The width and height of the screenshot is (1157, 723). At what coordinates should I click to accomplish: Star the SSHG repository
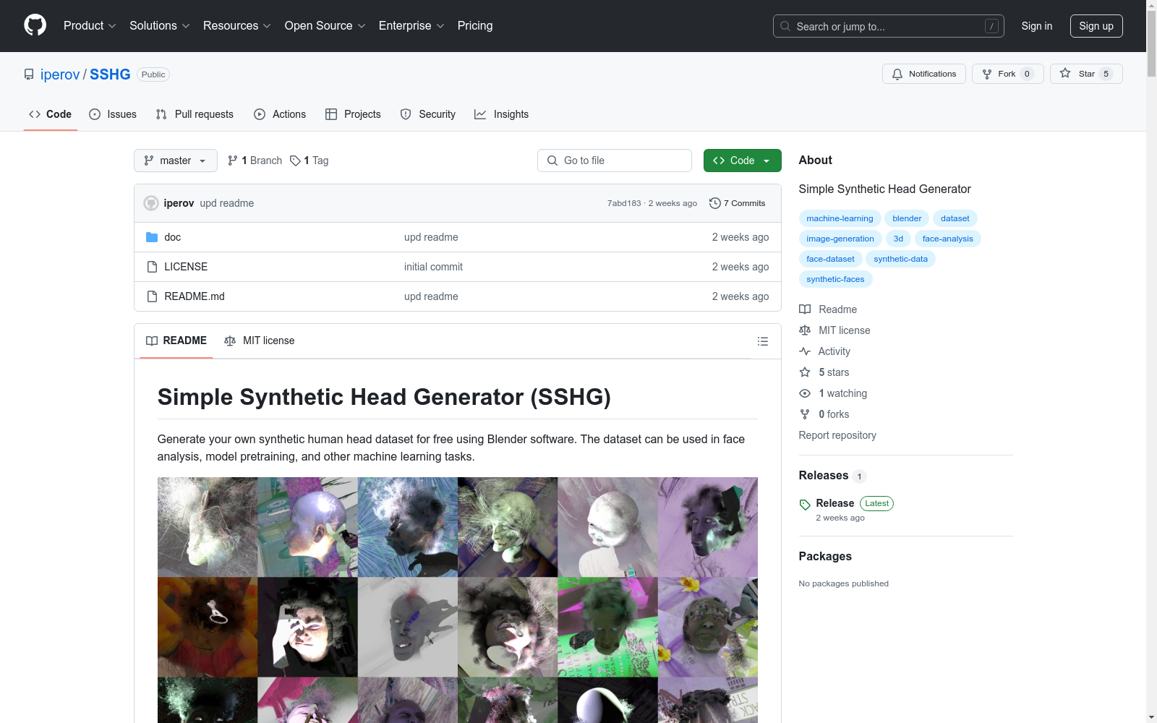coord(1086,74)
